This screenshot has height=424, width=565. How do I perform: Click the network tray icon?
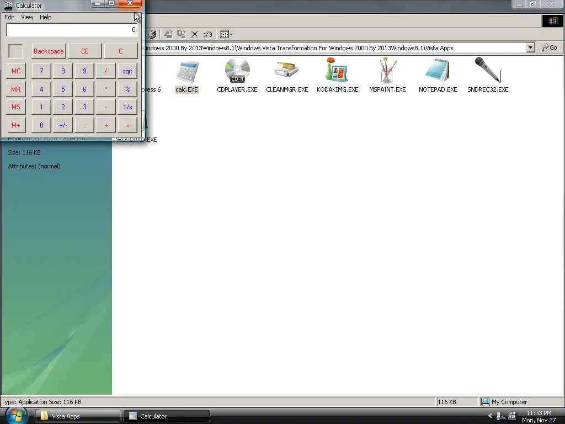point(501,416)
